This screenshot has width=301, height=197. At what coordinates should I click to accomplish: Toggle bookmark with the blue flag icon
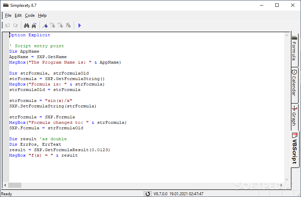[45, 25]
